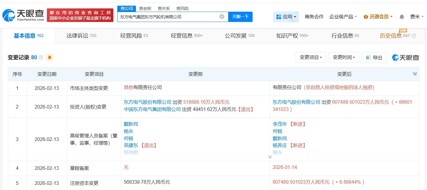Open 经营风险 23 tab
The image size is (427, 190).
134,36
